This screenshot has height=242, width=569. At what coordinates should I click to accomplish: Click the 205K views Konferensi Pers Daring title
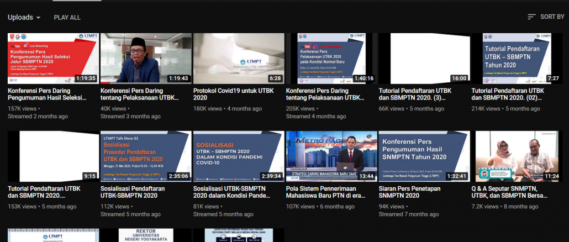click(x=325, y=94)
